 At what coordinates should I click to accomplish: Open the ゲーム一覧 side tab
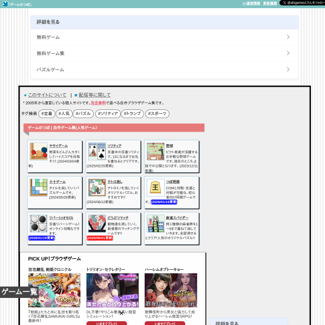tap(19, 292)
